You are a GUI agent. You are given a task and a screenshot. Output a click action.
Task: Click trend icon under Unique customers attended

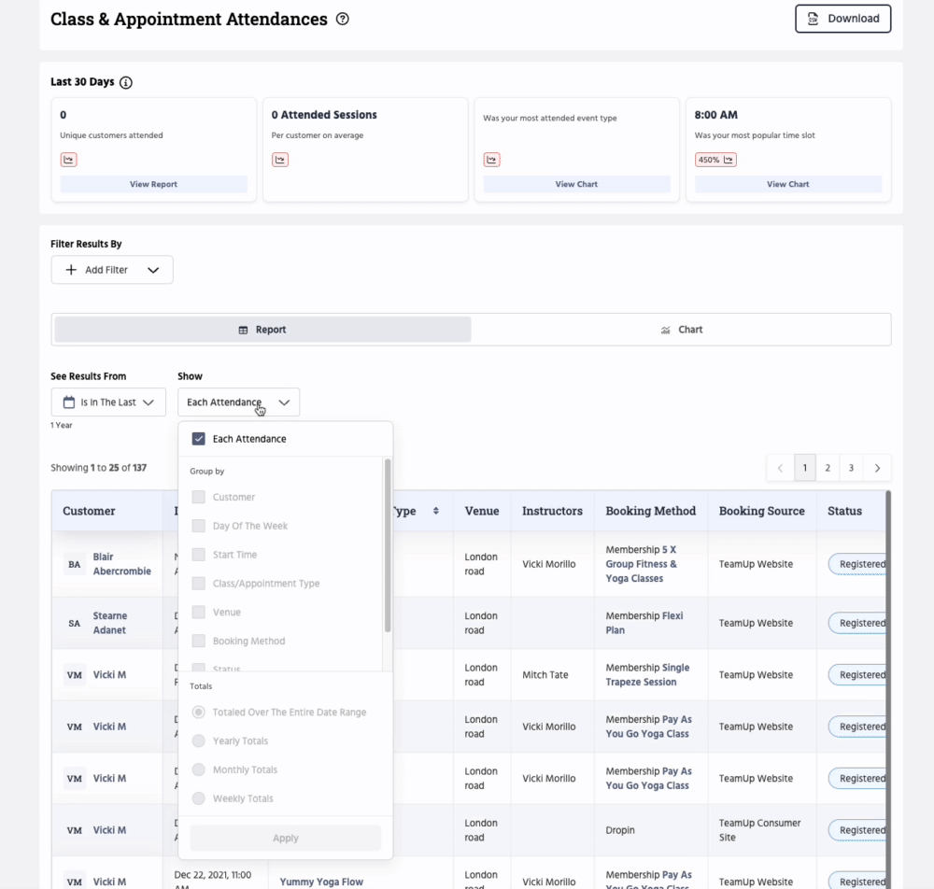tap(68, 160)
